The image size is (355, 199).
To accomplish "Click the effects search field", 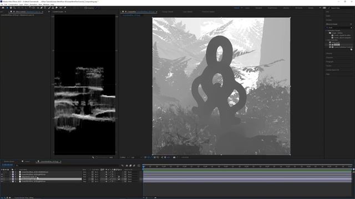I will pyautogui.click(x=339, y=28).
